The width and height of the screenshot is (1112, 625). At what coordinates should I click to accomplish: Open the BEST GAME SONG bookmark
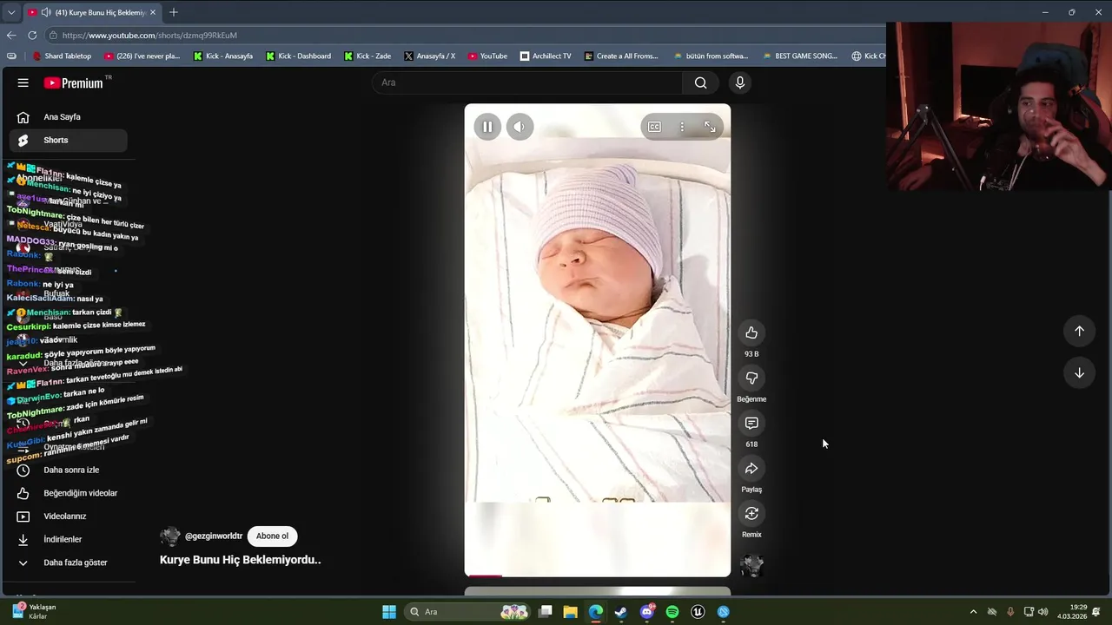click(799, 56)
